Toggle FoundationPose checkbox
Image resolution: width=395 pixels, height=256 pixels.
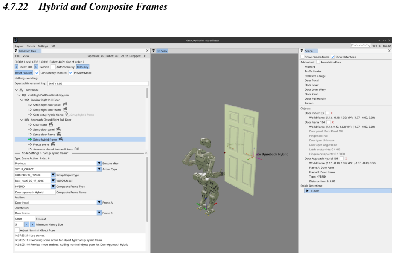click(x=318, y=62)
